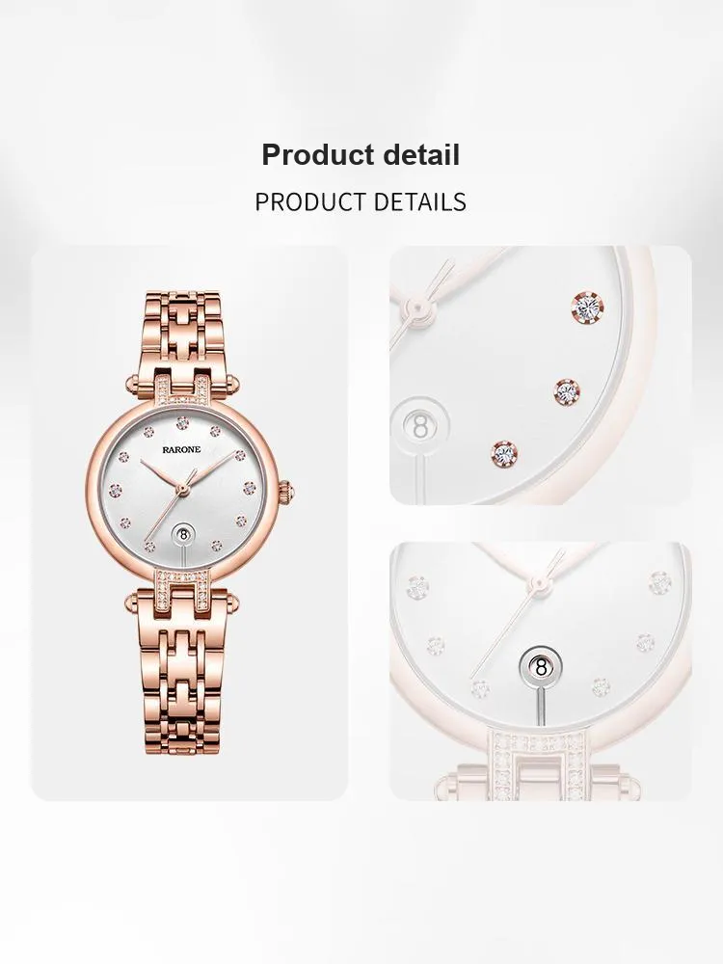
Task: Select the full rose gold watch image
Action: [189, 523]
